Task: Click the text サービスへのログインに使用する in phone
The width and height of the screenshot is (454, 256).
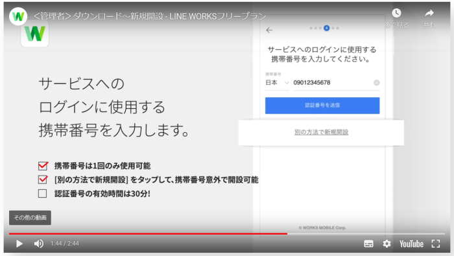Action: click(322, 50)
